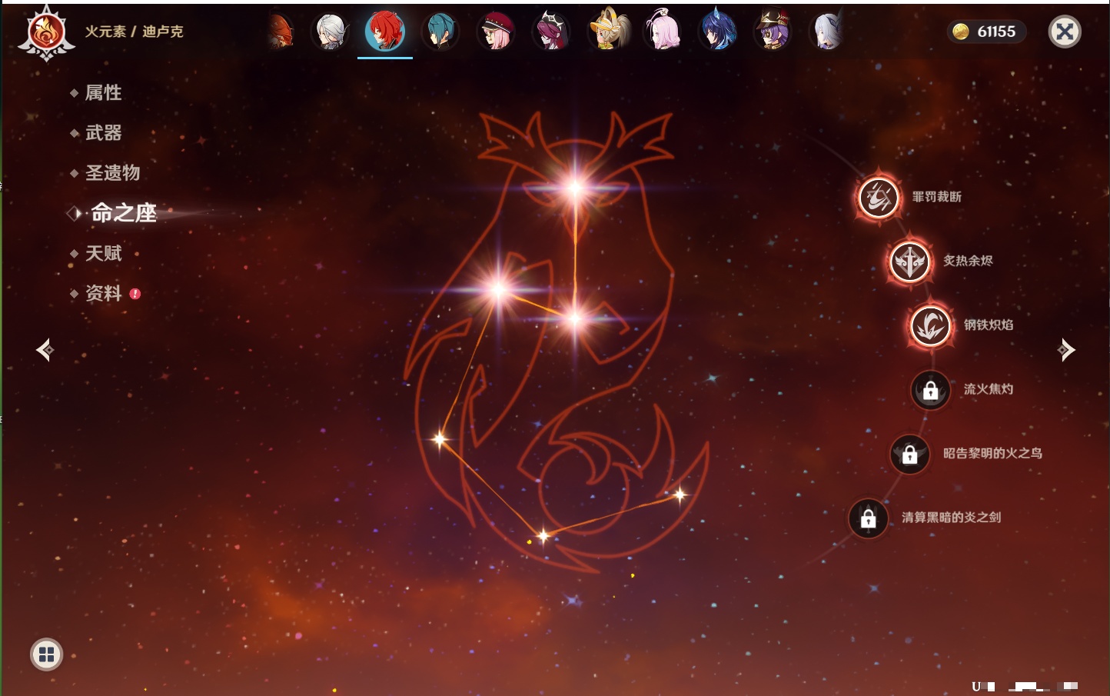Open the 武器 weapon tab
Screen dimensions: 1110x696
[103, 133]
